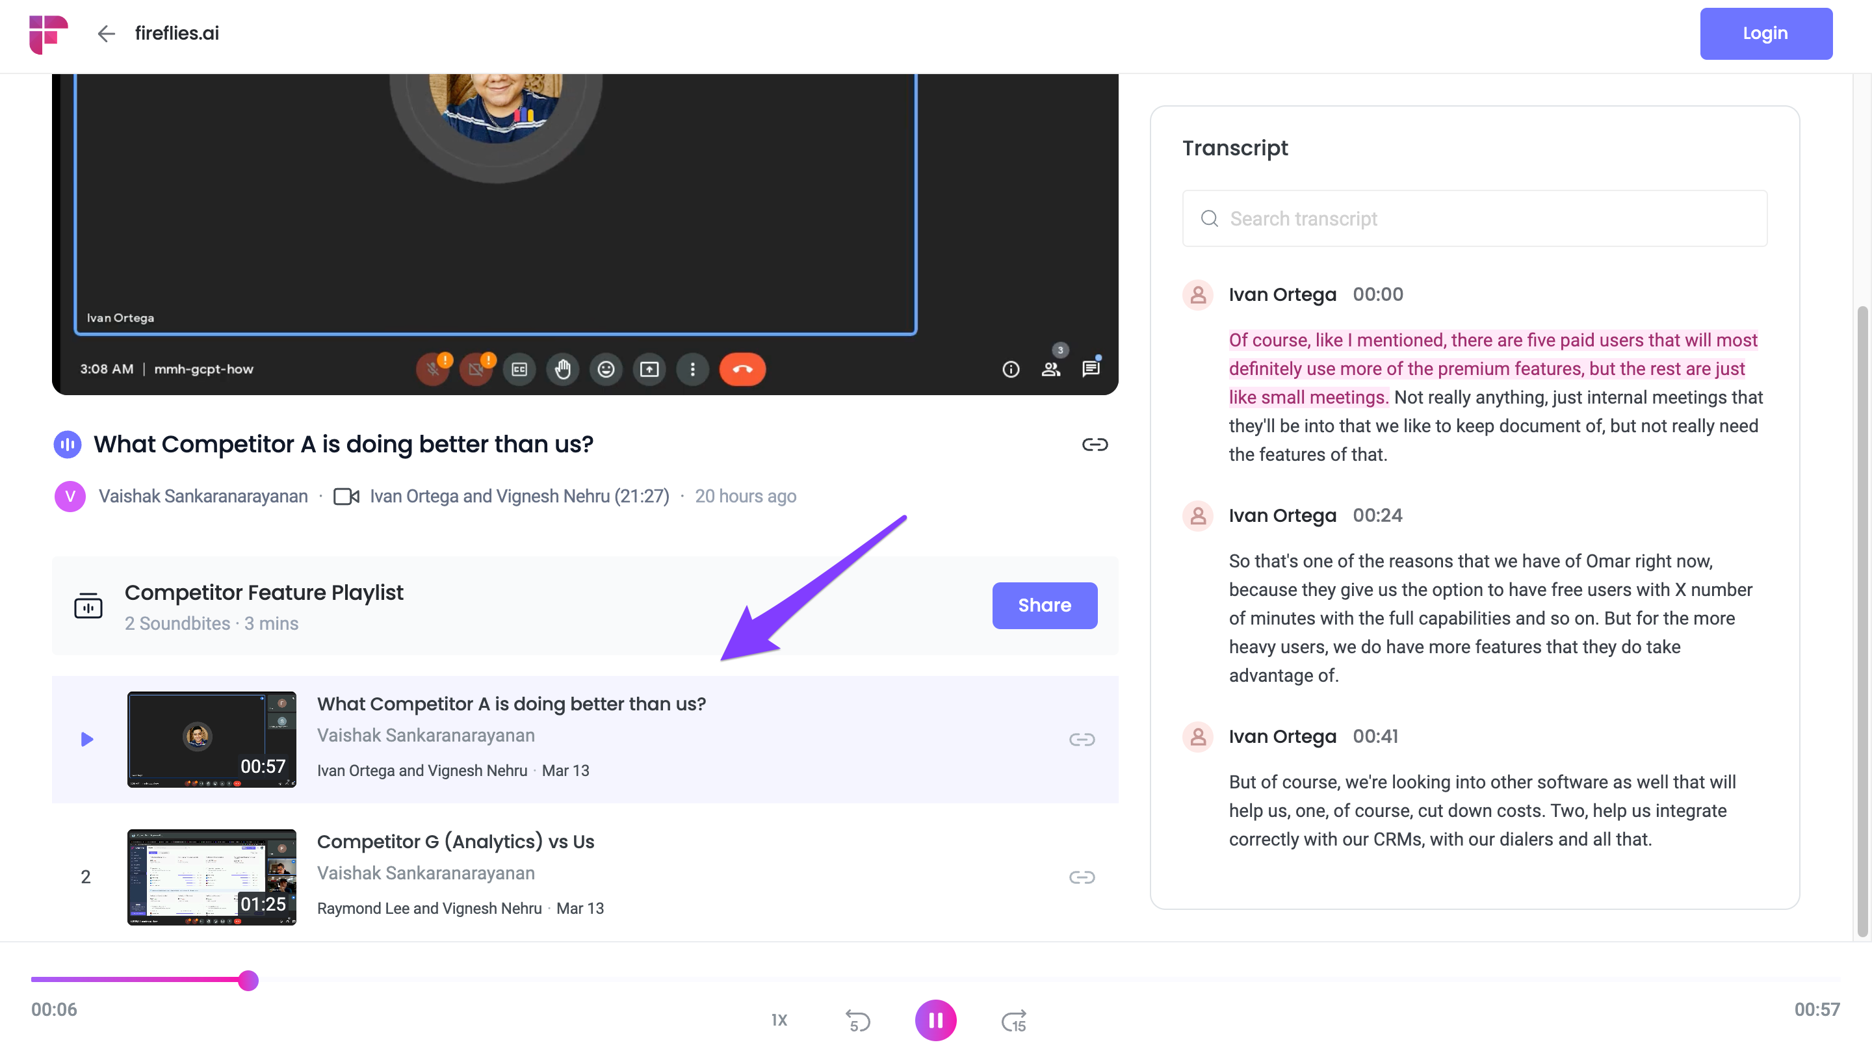Click the 'Ivan Ortega' name label in the video
Screen dimensions: 1872x1062
[120, 318]
